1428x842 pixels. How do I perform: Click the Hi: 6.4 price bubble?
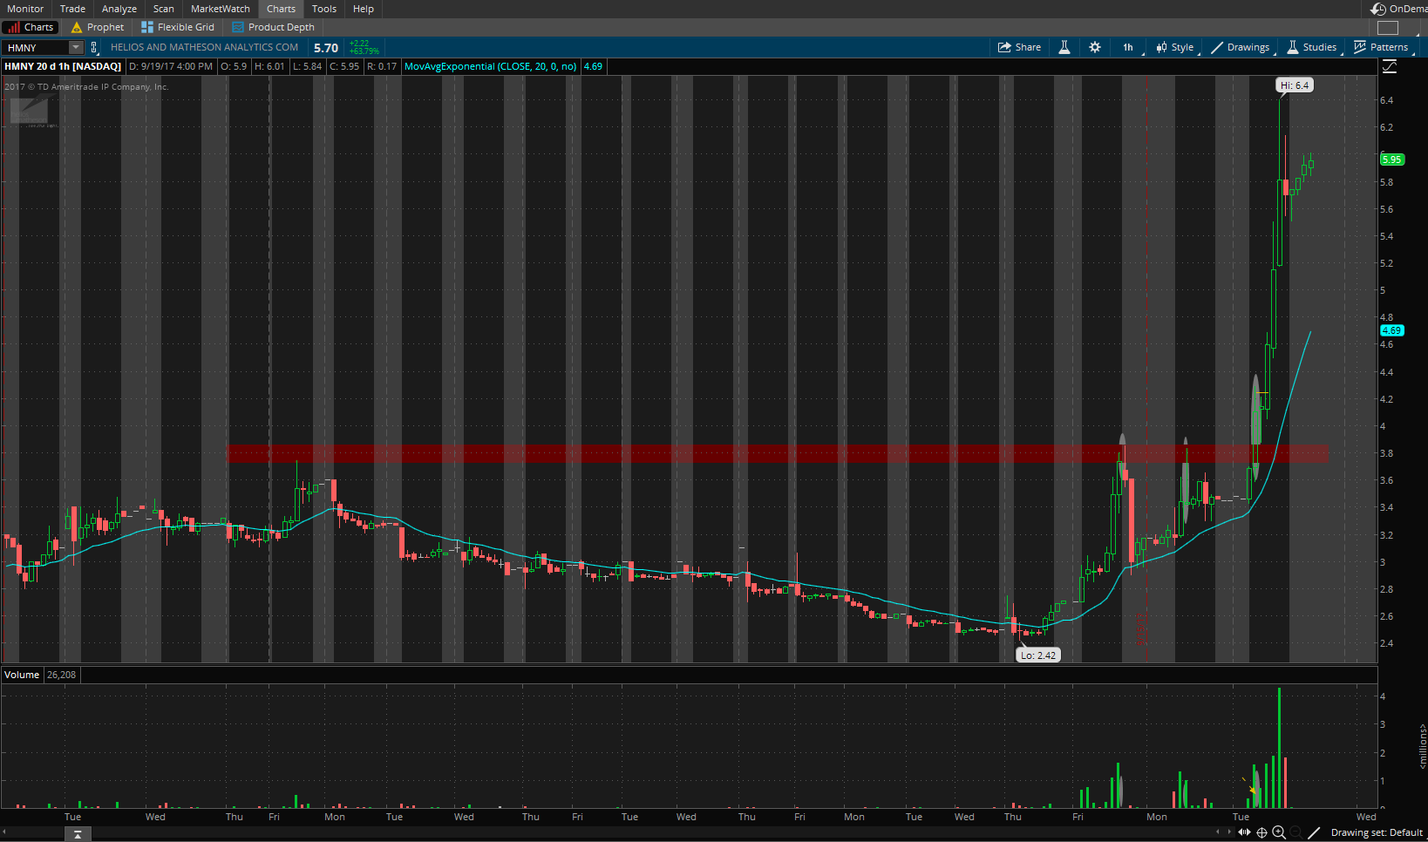[1295, 85]
